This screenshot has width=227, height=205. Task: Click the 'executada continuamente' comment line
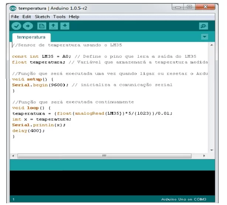pos(73,102)
